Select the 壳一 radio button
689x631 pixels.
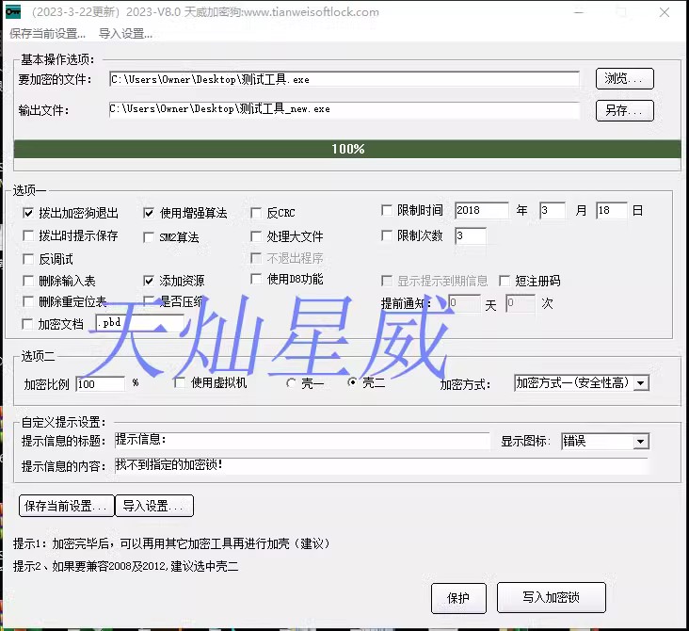pyautogui.click(x=291, y=382)
